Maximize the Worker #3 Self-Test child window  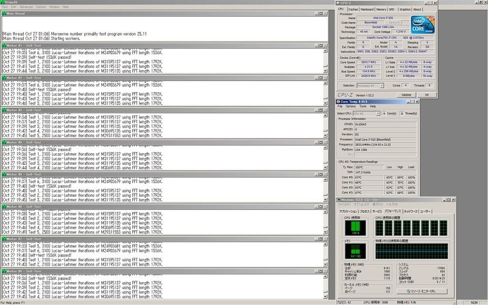[321, 110]
